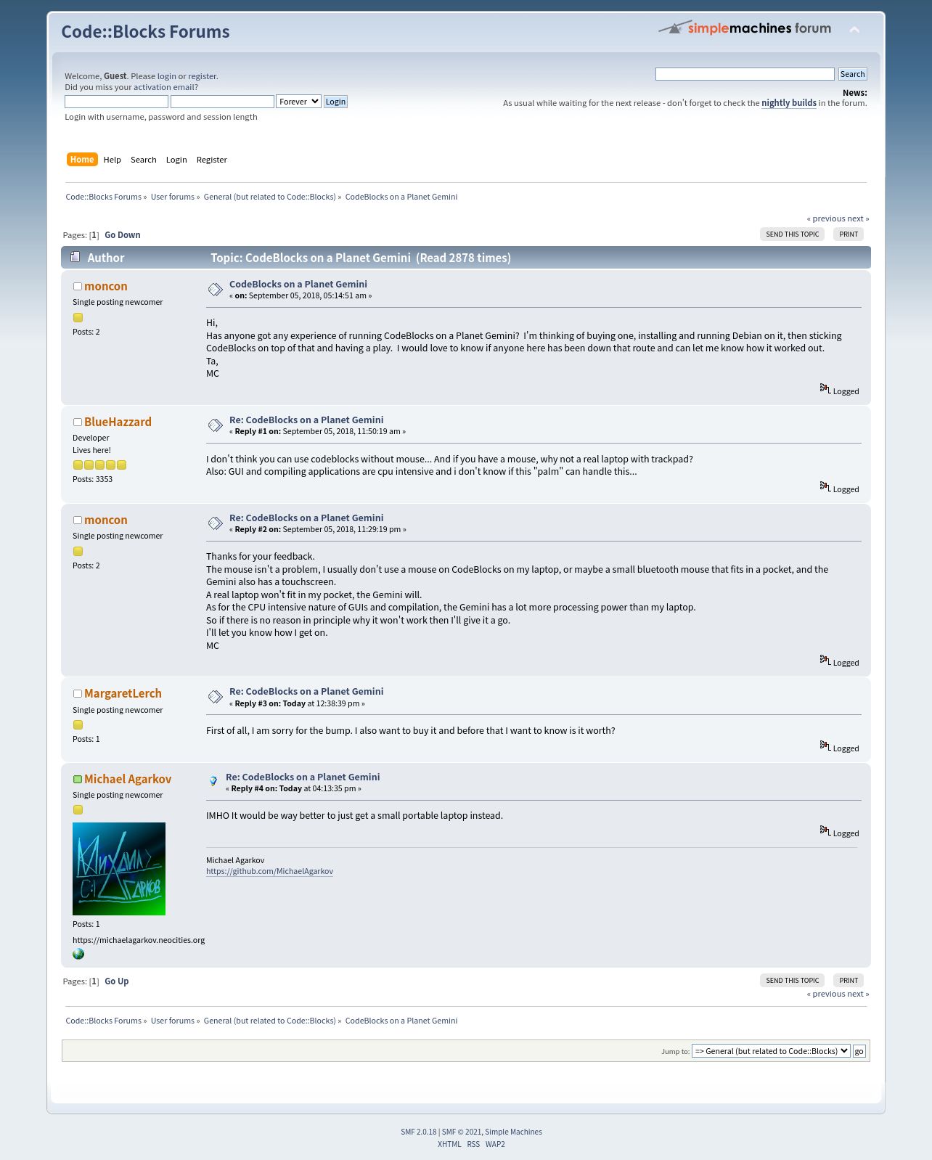The height and width of the screenshot is (1160, 932).
Task: Open BlueHazzard's profile name link
Action: [x=118, y=422]
